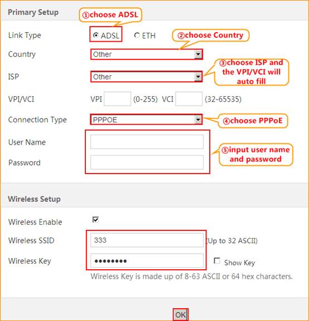This screenshot has width=309, height=321.
Task: Select the ADSL link type radio button
Action: tap(96, 35)
